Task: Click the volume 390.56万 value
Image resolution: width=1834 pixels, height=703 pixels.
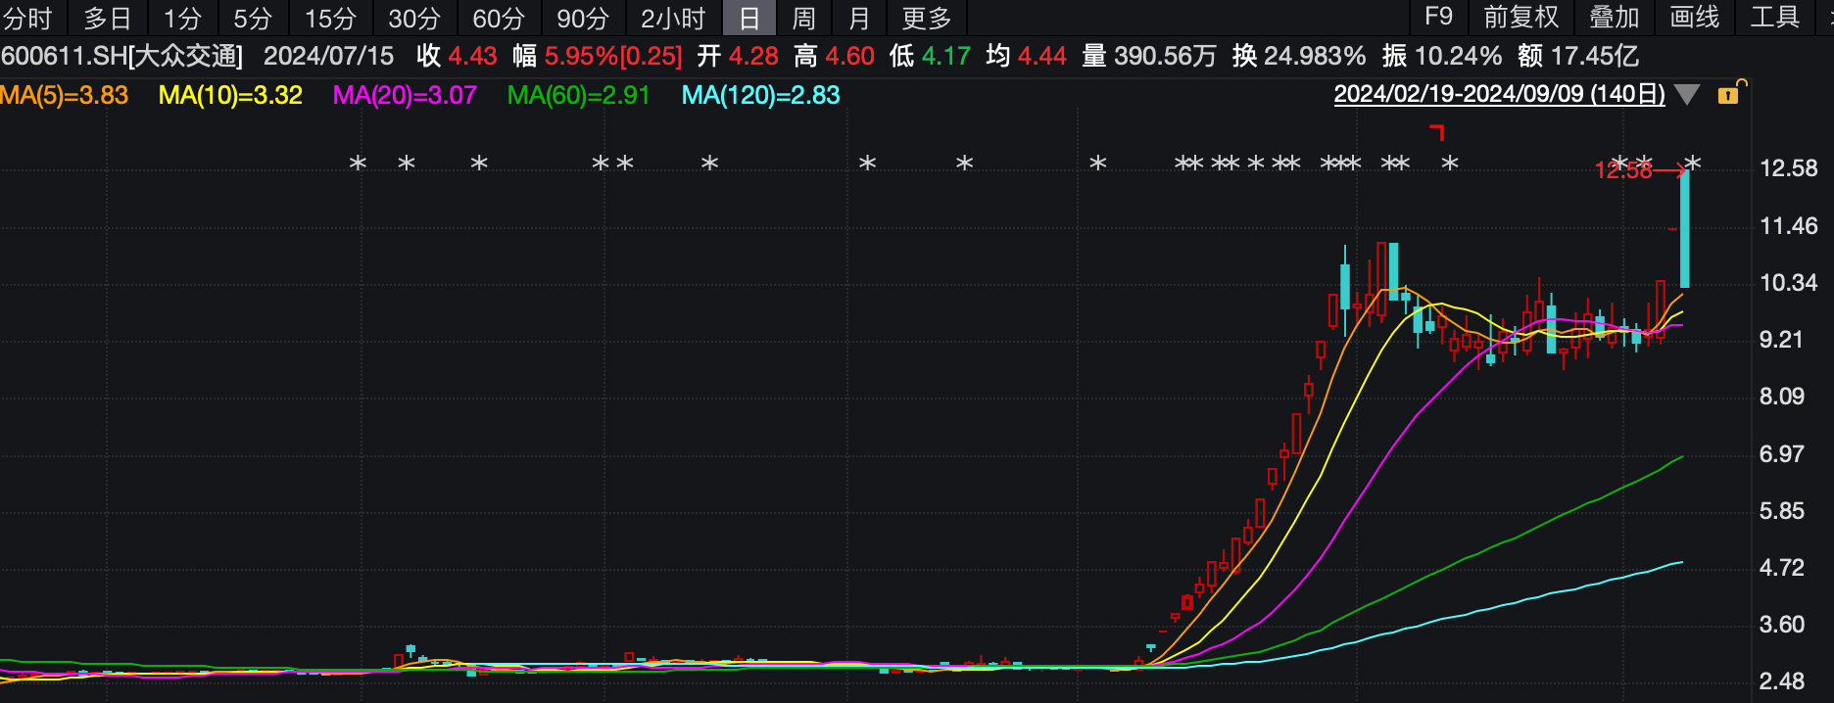Action: click(1165, 56)
